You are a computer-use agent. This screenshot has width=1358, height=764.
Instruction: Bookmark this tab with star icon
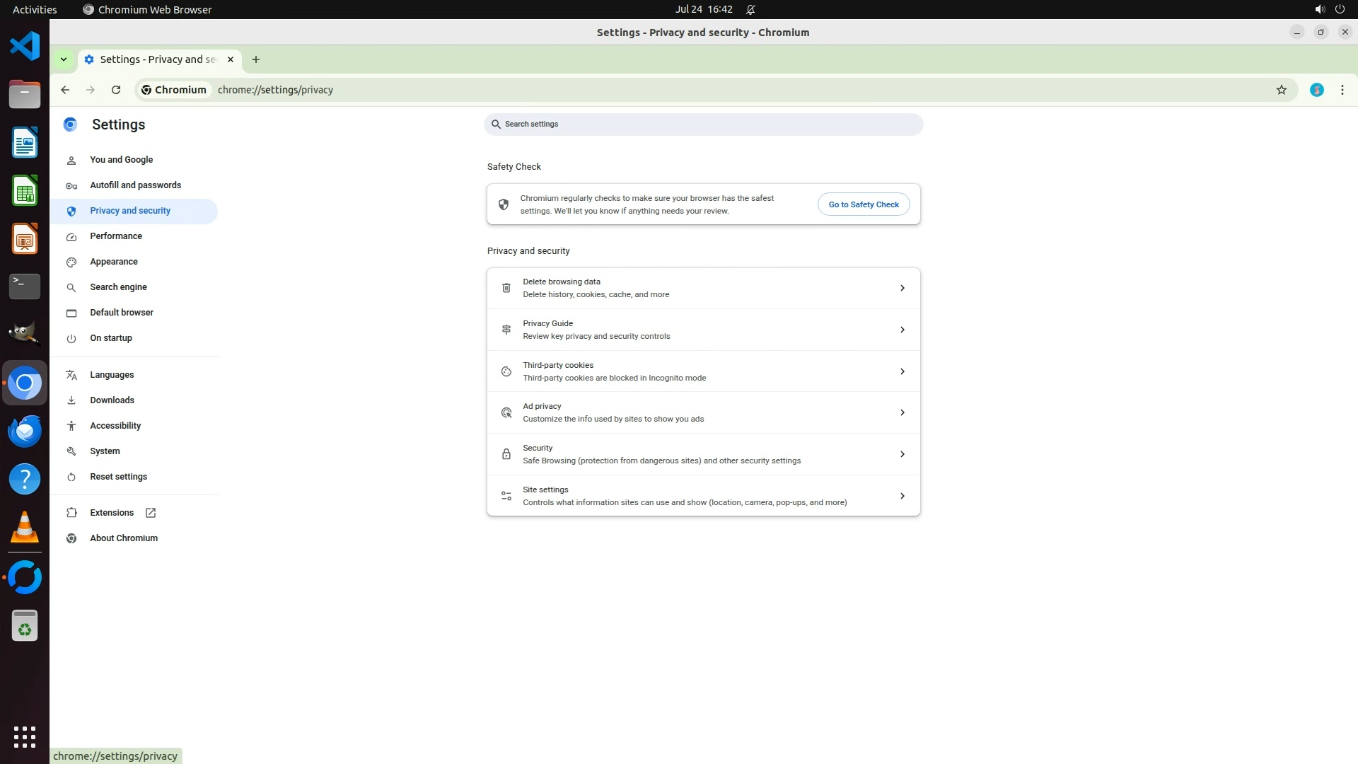pos(1281,90)
